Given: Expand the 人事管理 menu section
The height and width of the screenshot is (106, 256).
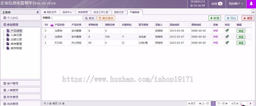Looking at the screenshot, I should point(20,90).
